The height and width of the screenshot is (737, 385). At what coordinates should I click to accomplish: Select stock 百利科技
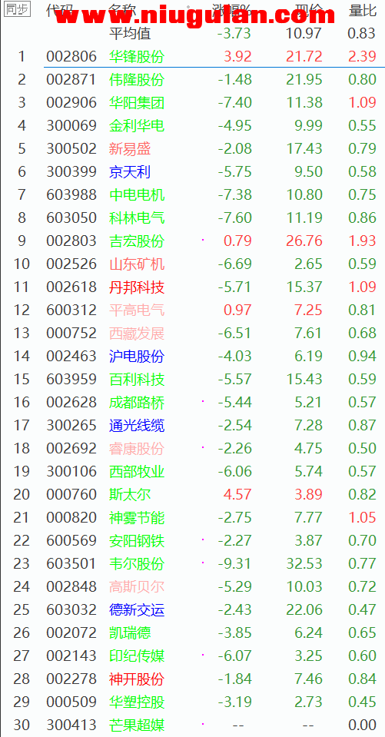(137, 380)
